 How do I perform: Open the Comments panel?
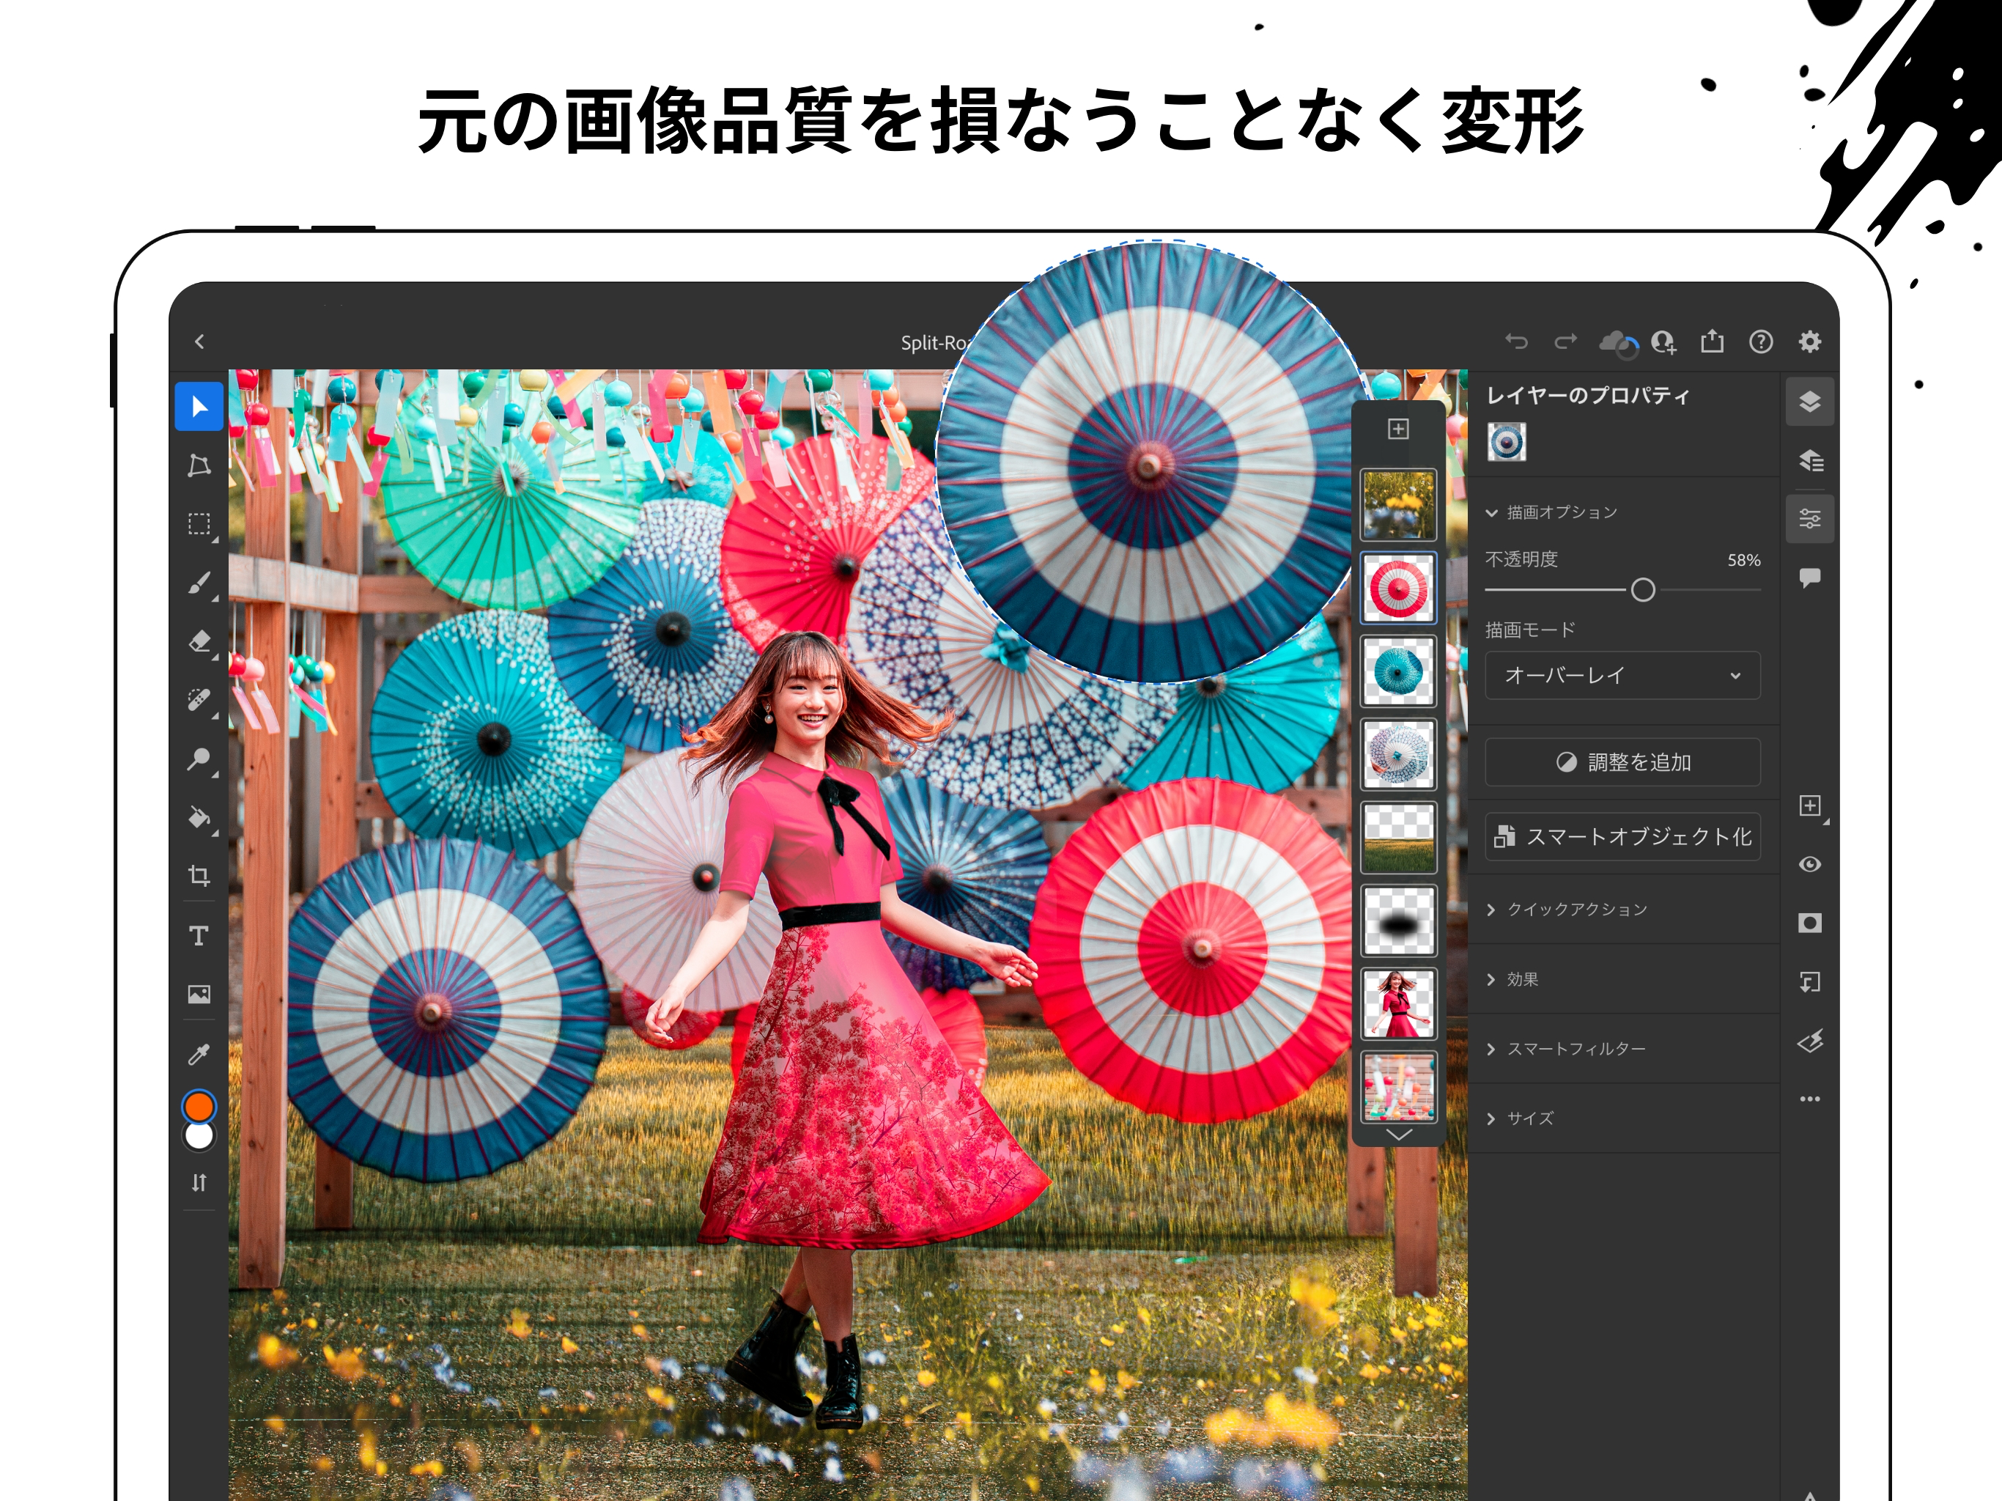[x=1809, y=577]
